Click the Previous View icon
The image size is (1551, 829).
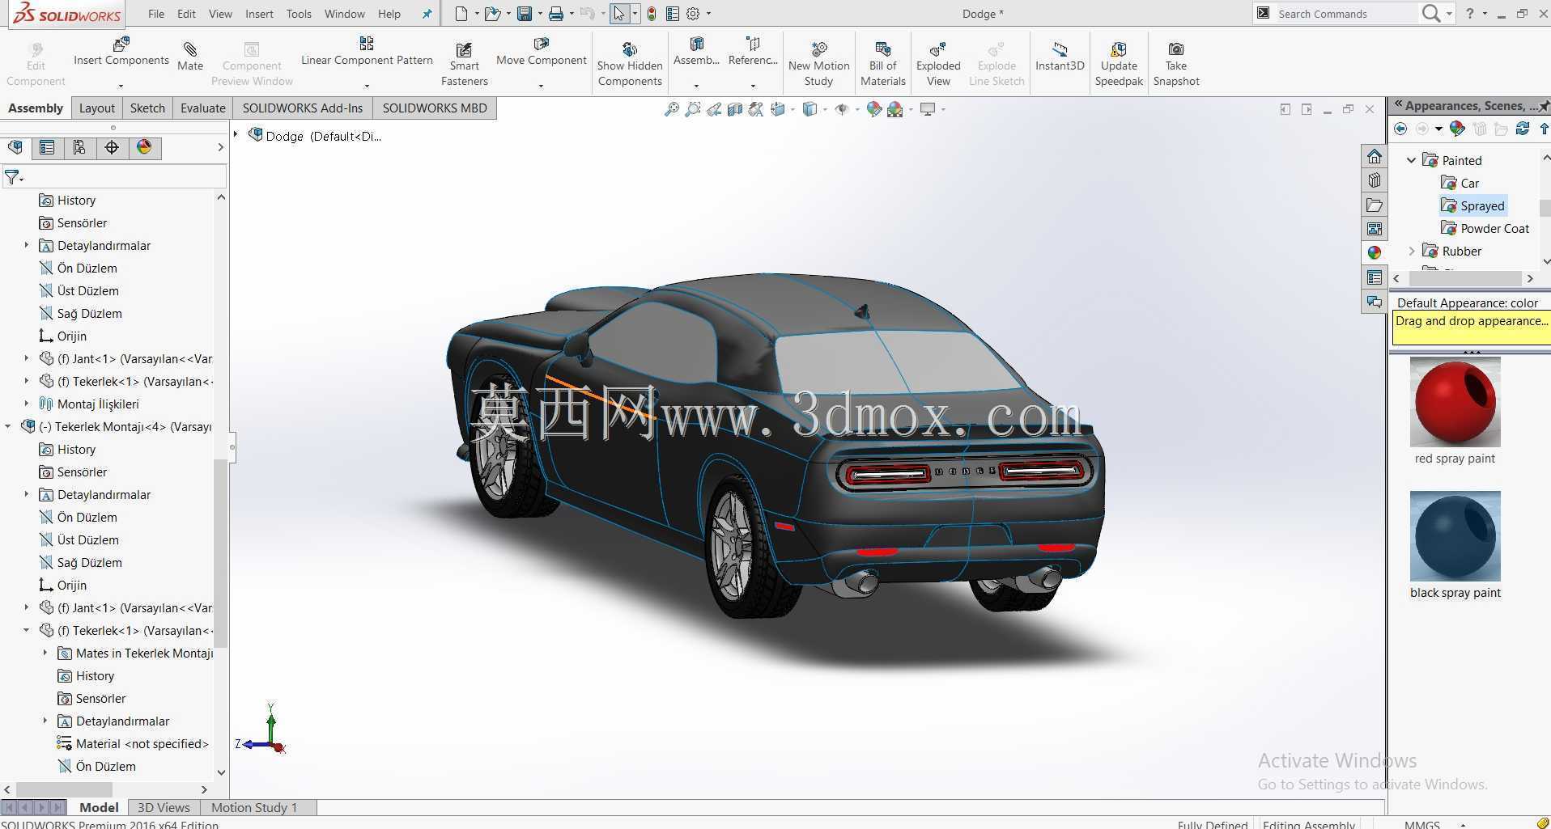(x=714, y=109)
